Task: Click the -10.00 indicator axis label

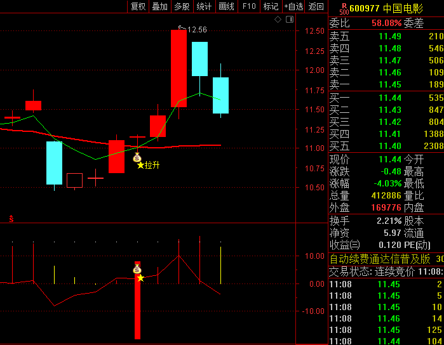Action: point(313,311)
